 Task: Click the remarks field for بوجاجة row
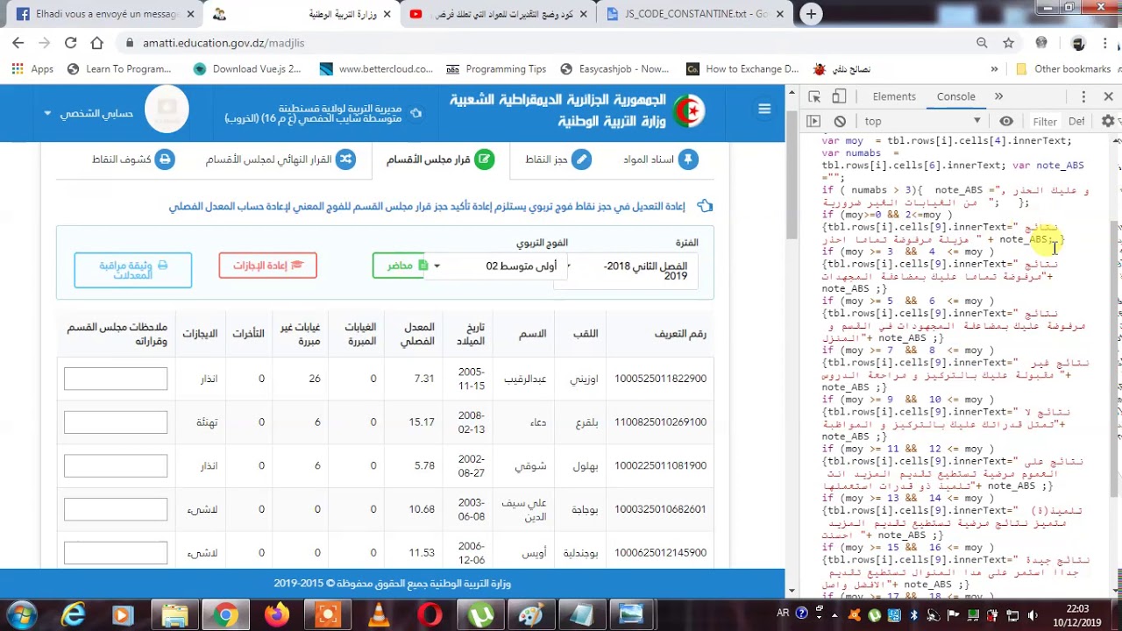115,509
